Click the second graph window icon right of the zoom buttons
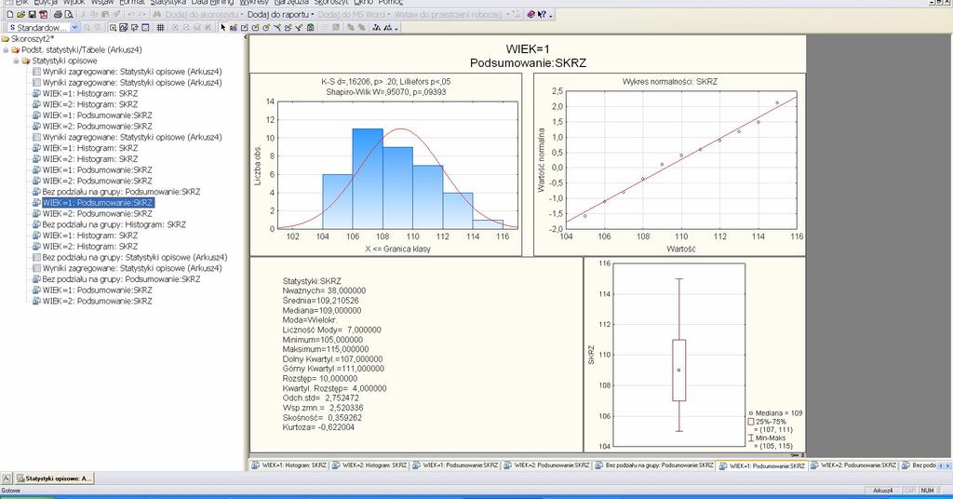953x499 pixels. 124,27
